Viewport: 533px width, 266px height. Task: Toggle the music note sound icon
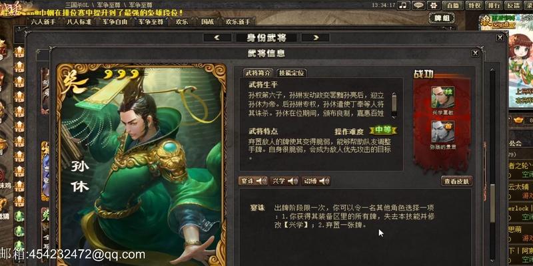404,5
